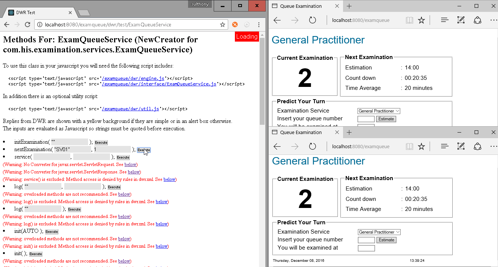Click Execute next to nextExamination
The width and height of the screenshot is (498, 267).
pos(144,150)
